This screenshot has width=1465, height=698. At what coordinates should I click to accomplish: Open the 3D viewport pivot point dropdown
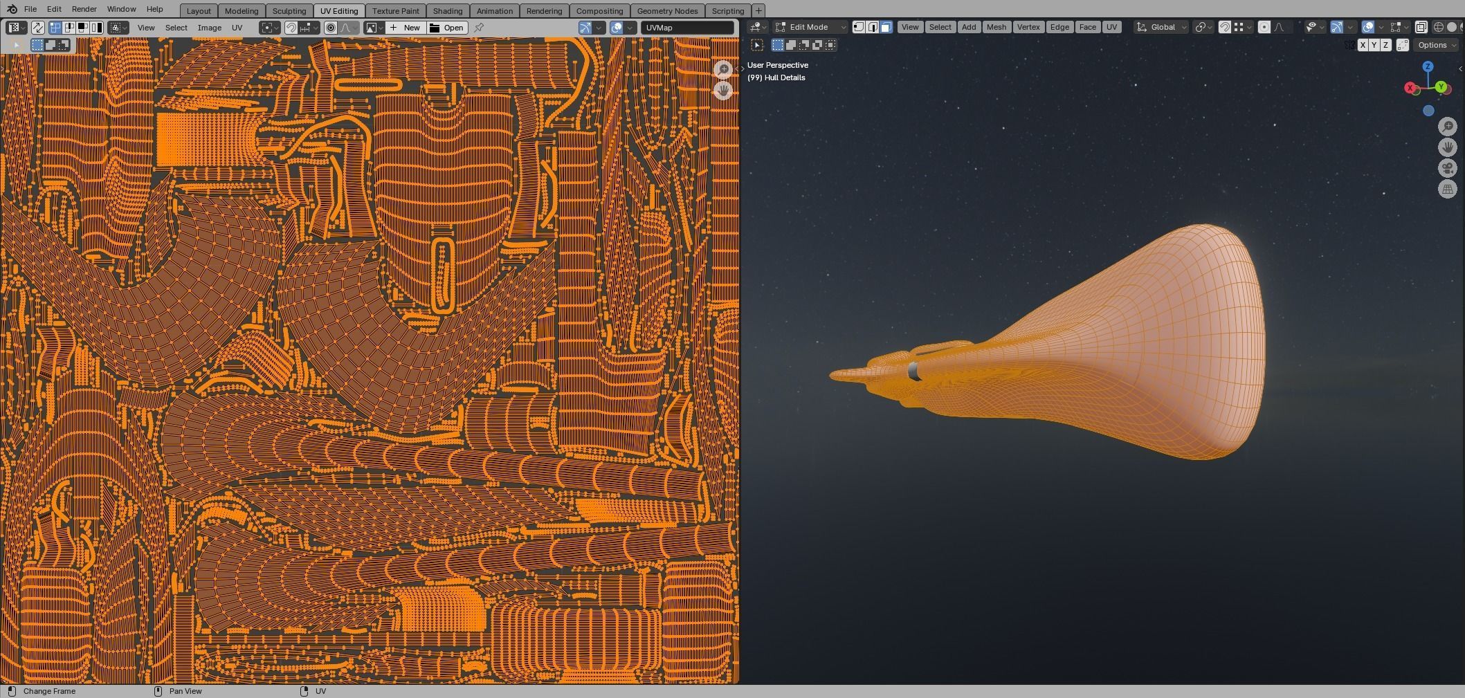[x=1204, y=27]
